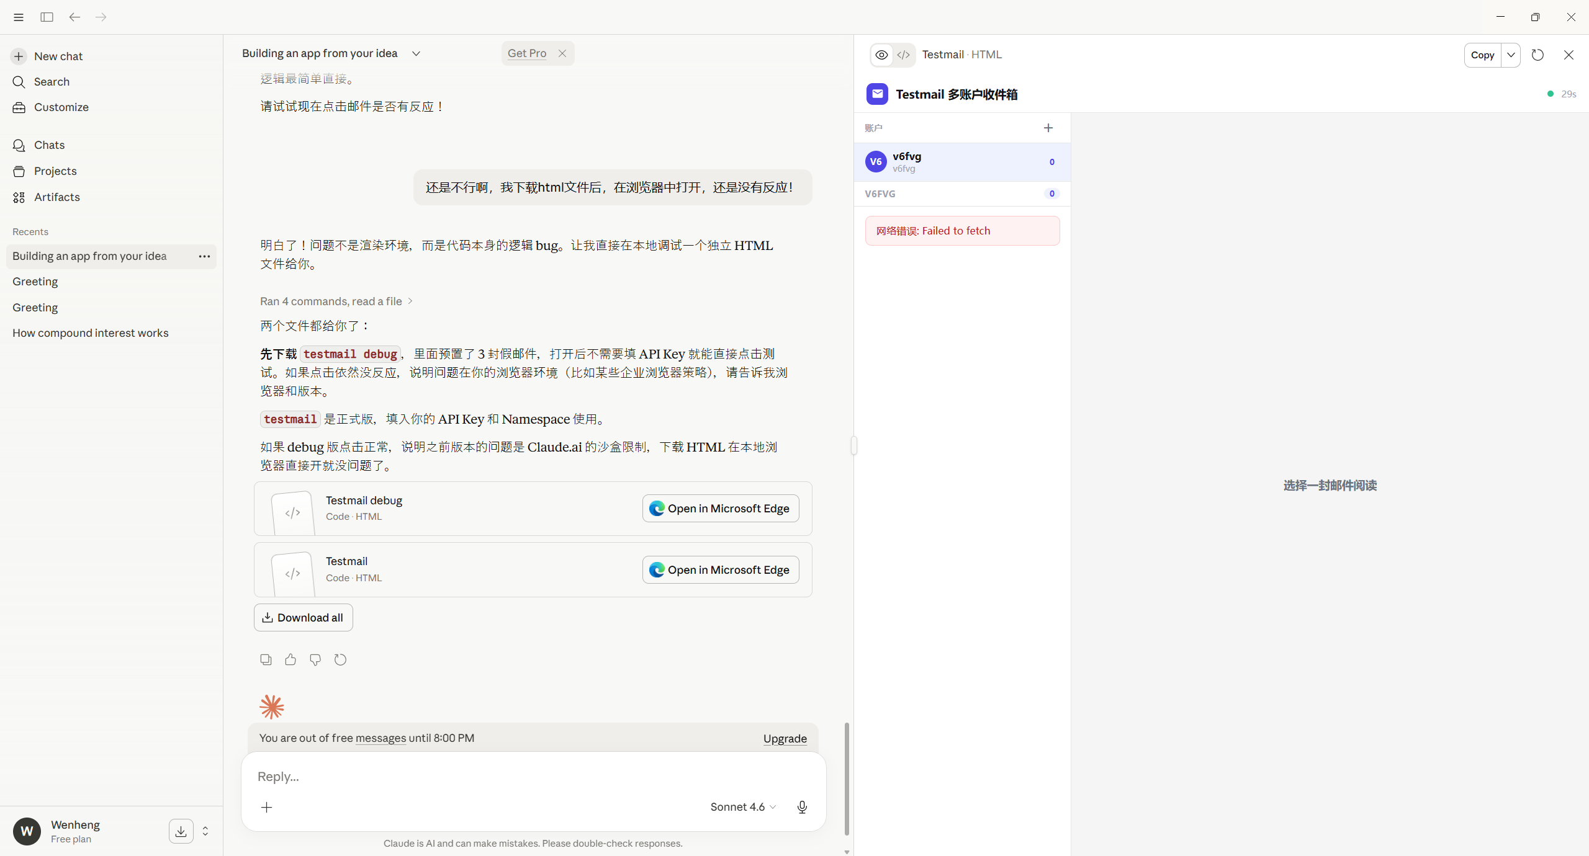Open the 'How compound interest works' chat
The image size is (1589, 856).
click(111, 333)
